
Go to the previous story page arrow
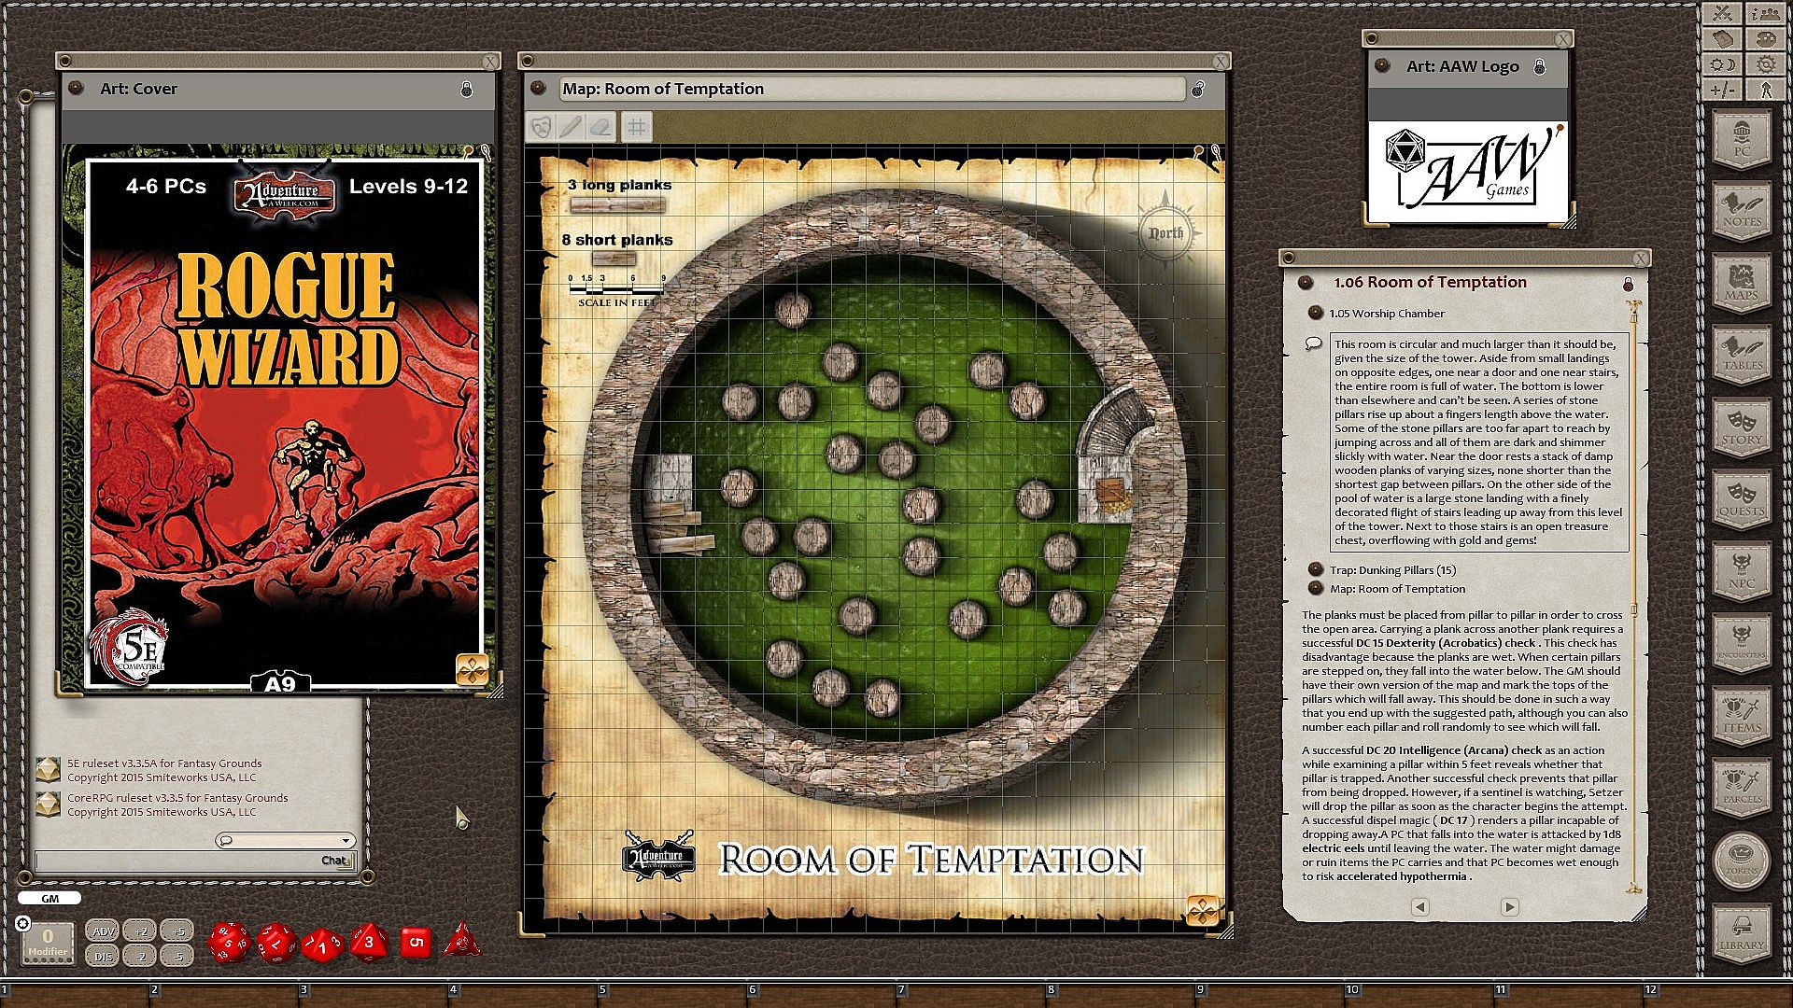1420,906
